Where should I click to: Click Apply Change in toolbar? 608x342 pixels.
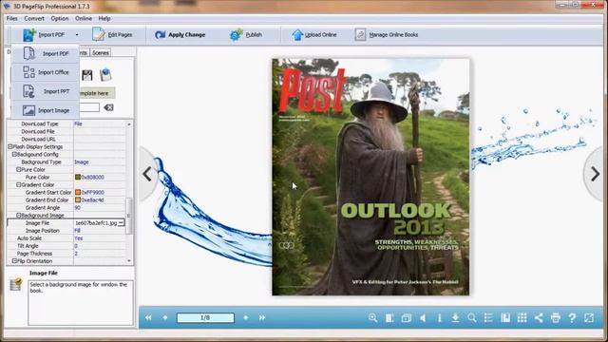coord(180,35)
